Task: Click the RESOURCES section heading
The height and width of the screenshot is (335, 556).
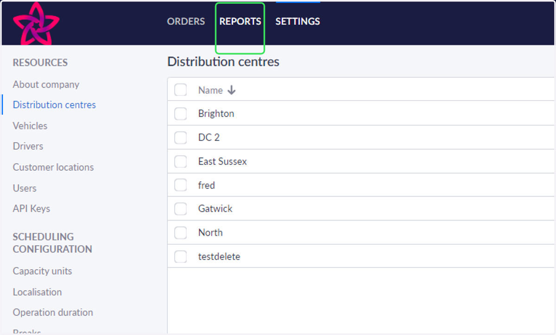Action: click(40, 63)
